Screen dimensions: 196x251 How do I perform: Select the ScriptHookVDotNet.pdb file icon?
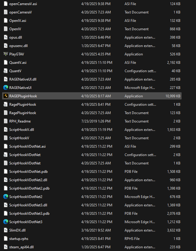tap(6, 171)
